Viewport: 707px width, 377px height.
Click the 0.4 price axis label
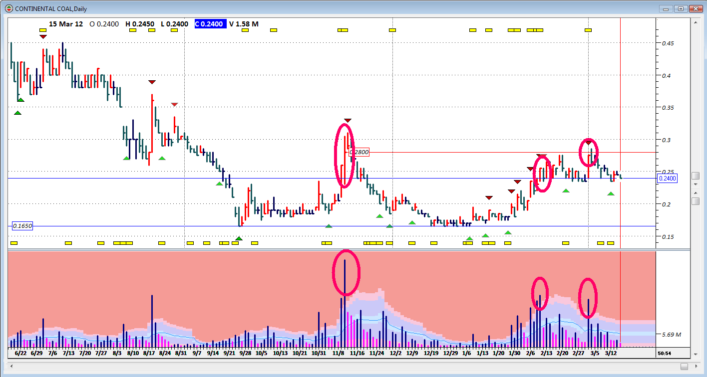(666, 75)
